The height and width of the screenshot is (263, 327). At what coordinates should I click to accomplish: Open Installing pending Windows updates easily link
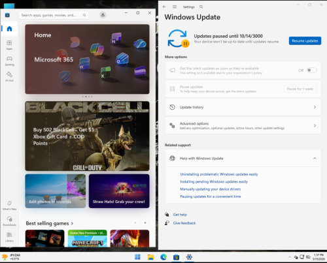tap(214, 181)
